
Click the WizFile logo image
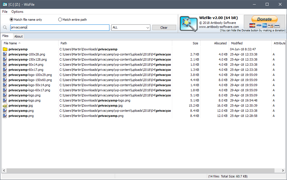pyautogui.click(x=188, y=24)
